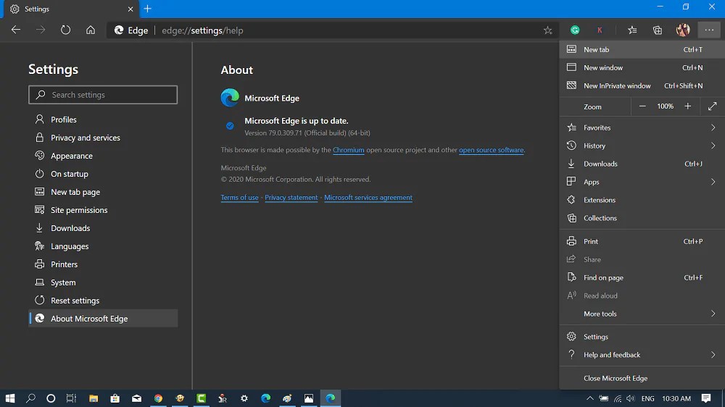Click the Search settings field

103,95
